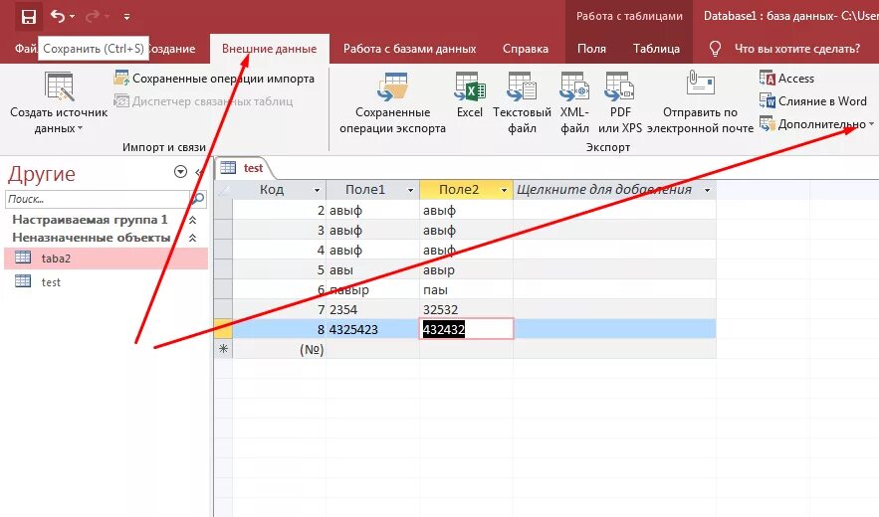Image resolution: width=879 pixels, height=517 pixels.
Task: Open the Поля contextual tab
Action: point(591,49)
